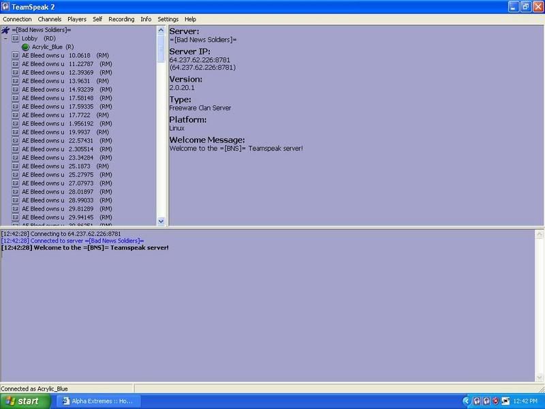This screenshot has height=409, width=545.
Task: Open the Help menu
Action: 190,19
